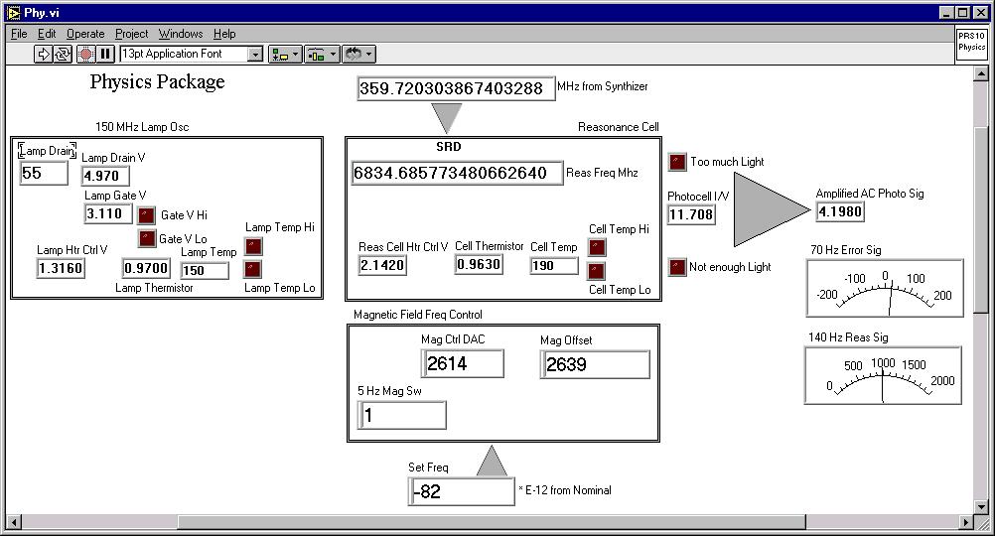Viewport: 995px width, 536px height.
Task: Click the Set Freq input field
Action: point(462,491)
